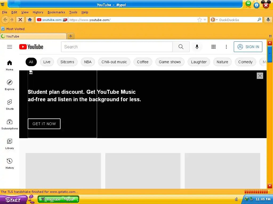Bookmark this page with the star icon
Viewport: 273px width, 204px height.
click(x=199, y=20)
